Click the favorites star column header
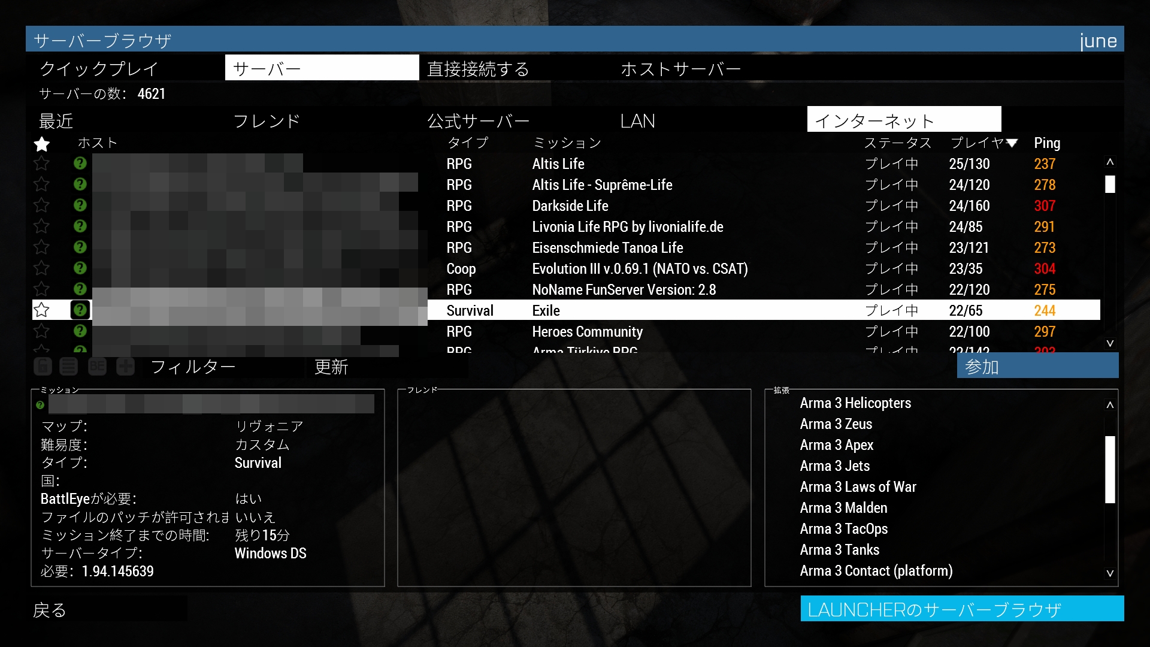This screenshot has width=1150, height=647. 42,144
